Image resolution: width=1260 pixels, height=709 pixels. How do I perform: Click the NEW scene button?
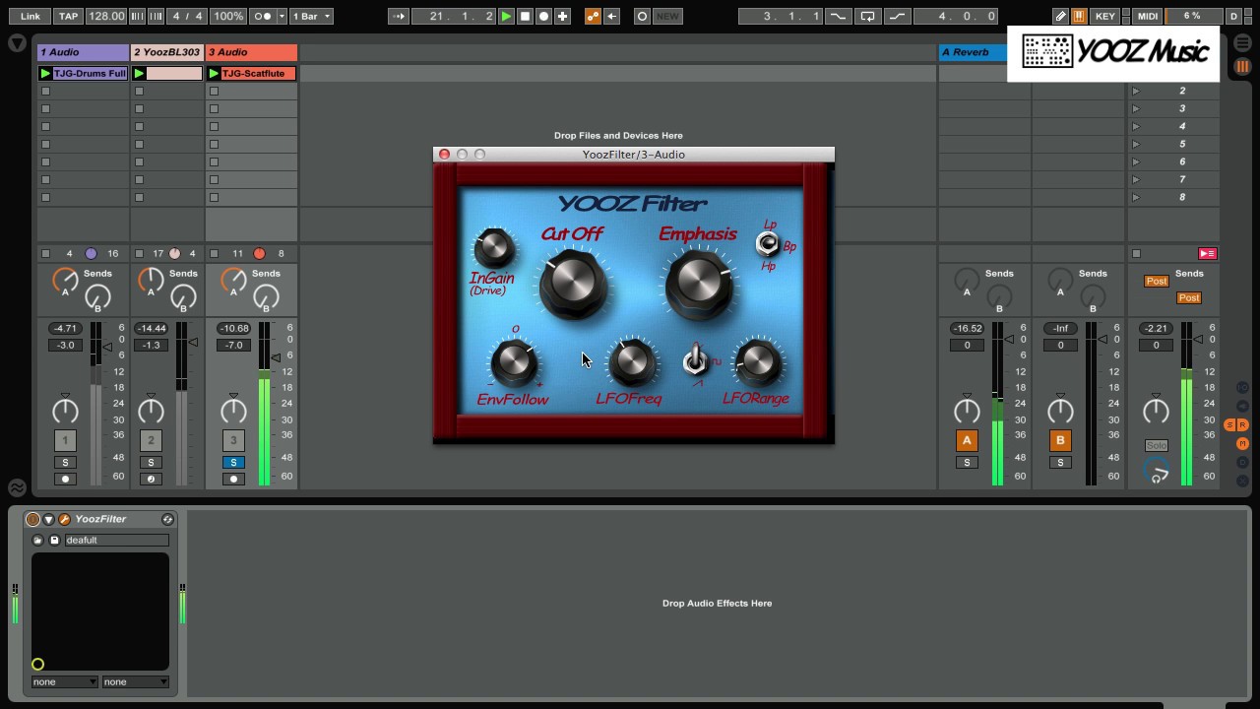667,16
